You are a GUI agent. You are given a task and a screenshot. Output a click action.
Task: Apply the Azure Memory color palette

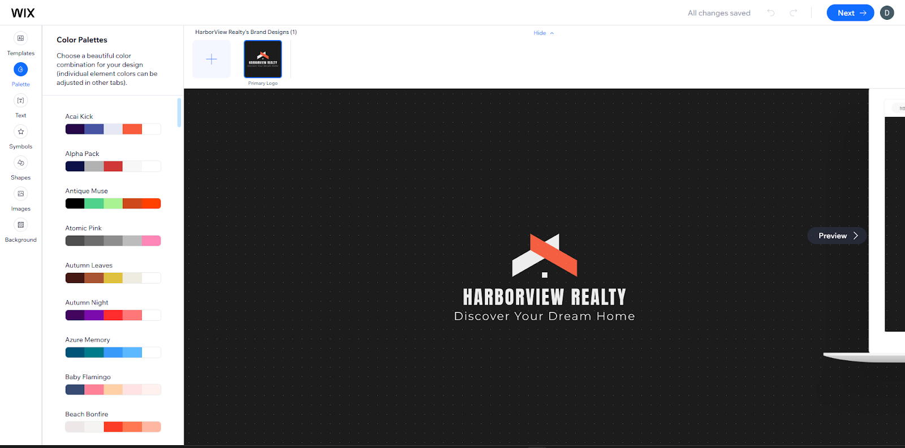tap(113, 353)
